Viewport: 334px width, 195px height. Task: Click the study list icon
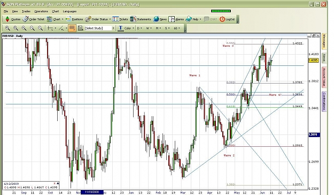coord(80,28)
